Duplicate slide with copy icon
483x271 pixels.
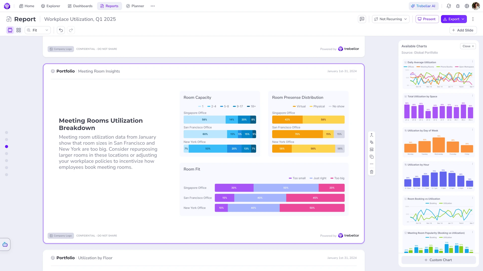[372, 157]
